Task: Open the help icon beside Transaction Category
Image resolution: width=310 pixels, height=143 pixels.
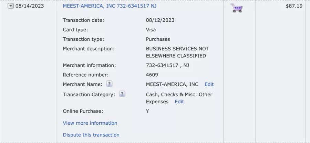Action: click(122, 94)
